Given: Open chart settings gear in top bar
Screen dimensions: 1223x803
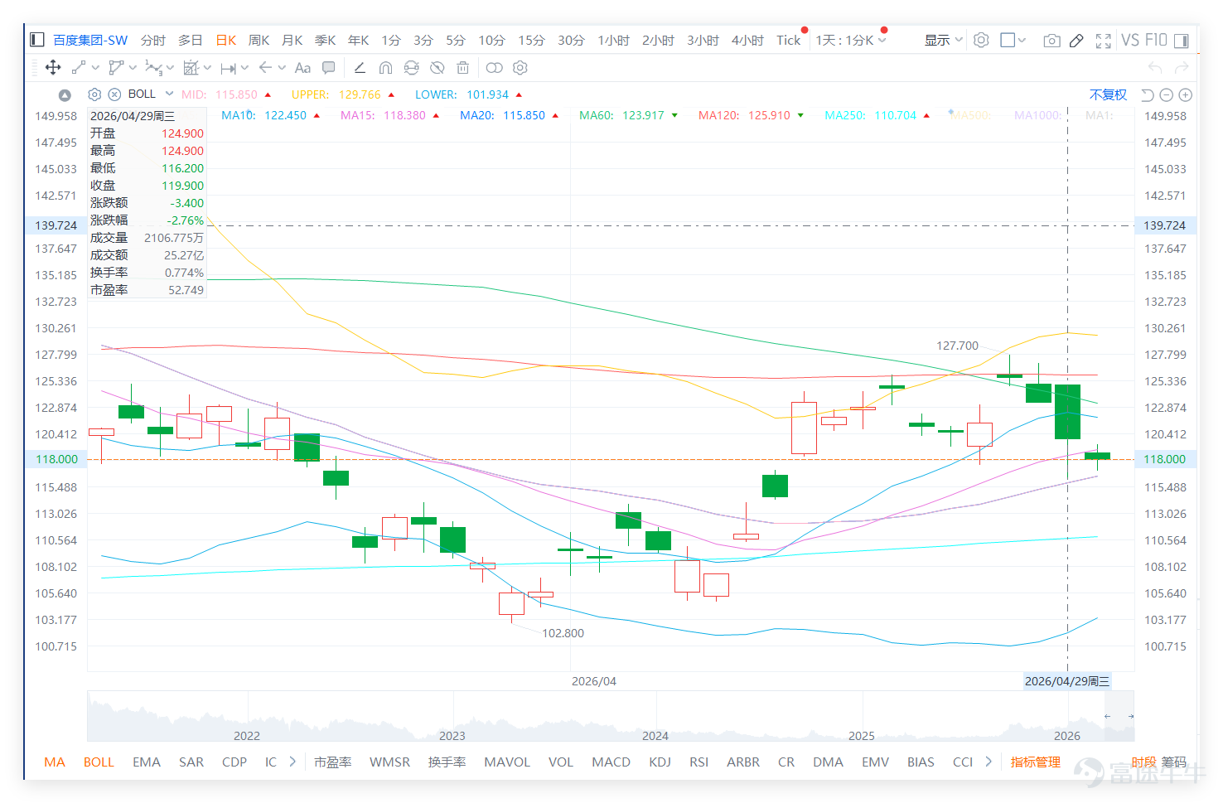Looking at the screenshot, I should (x=981, y=40).
